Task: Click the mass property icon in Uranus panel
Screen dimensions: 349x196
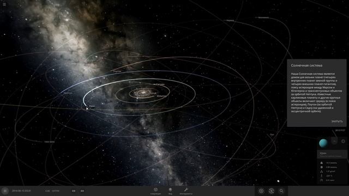Action: 321,163
